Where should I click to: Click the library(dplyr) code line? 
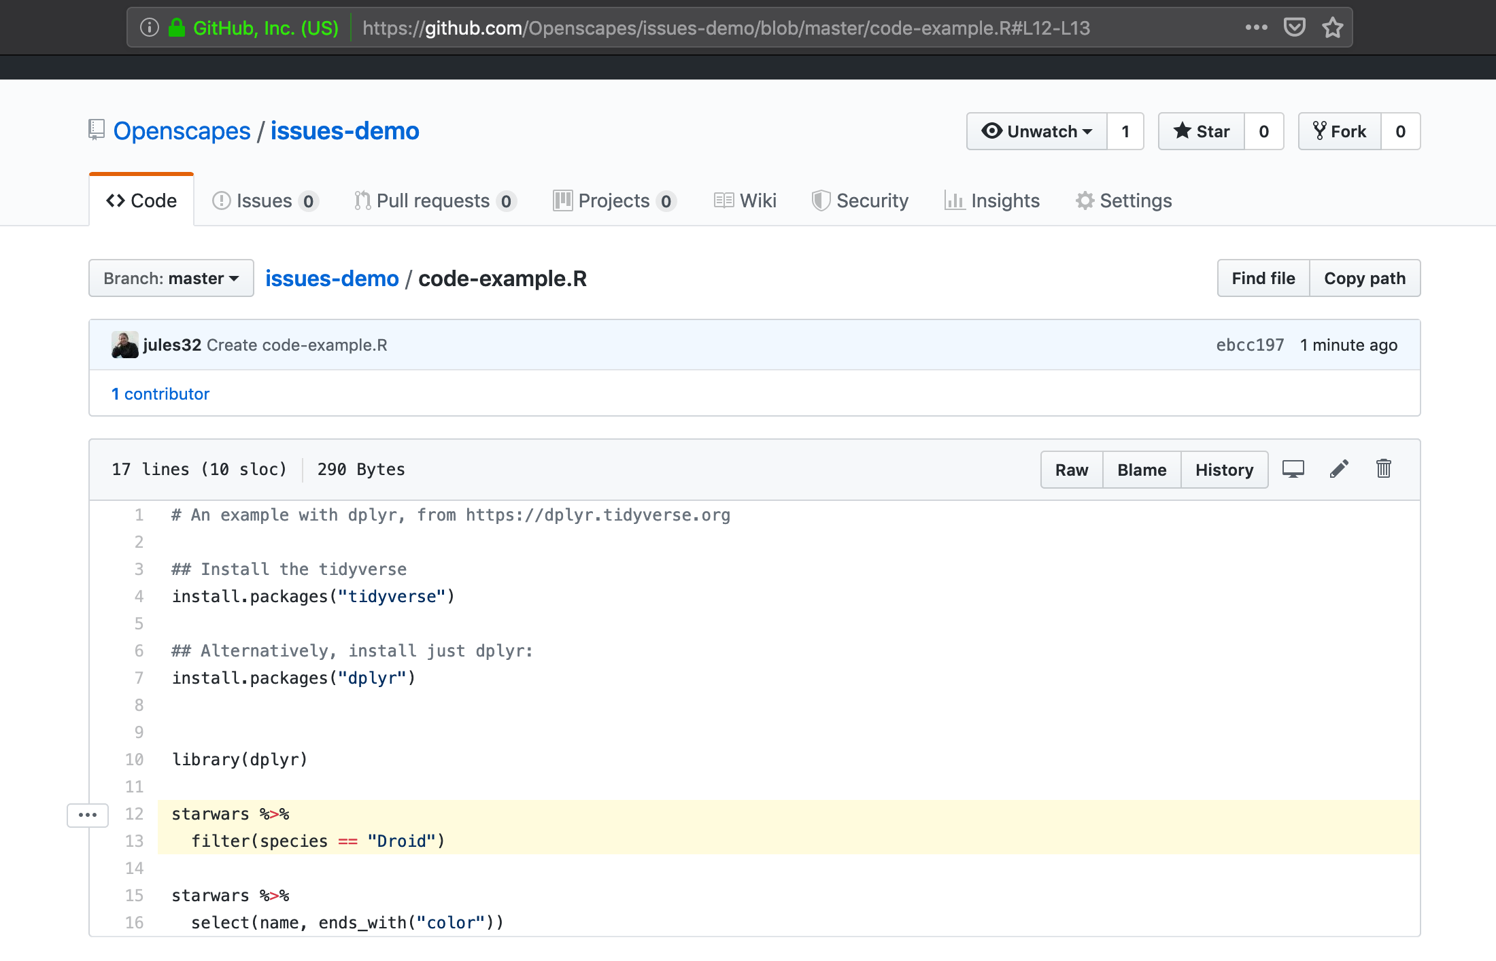tap(239, 760)
